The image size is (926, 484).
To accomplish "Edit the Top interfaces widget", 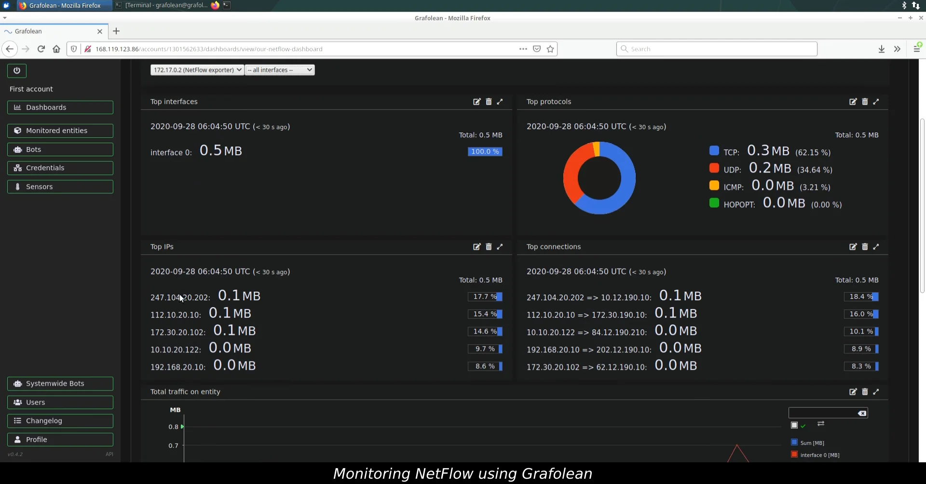I will (x=477, y=102).
